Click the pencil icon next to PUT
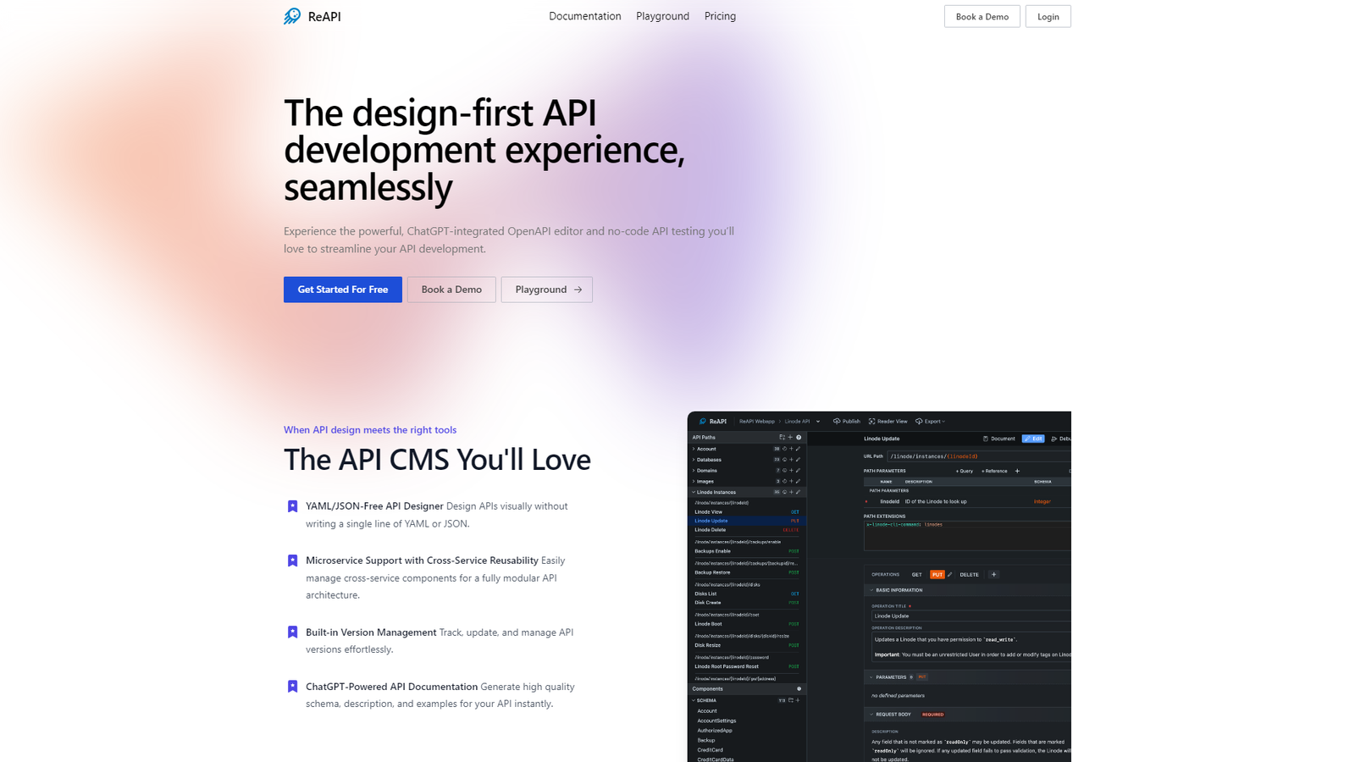This screenshot has height=762, width=1355. 949,575
